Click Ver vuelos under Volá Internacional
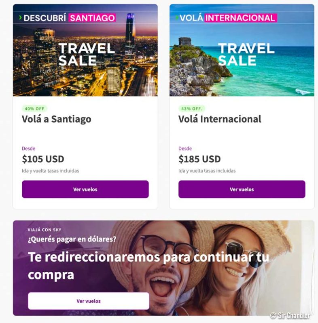Image resolution: width=318 pixels, height=323 pixels. click(x=242, y=189)
